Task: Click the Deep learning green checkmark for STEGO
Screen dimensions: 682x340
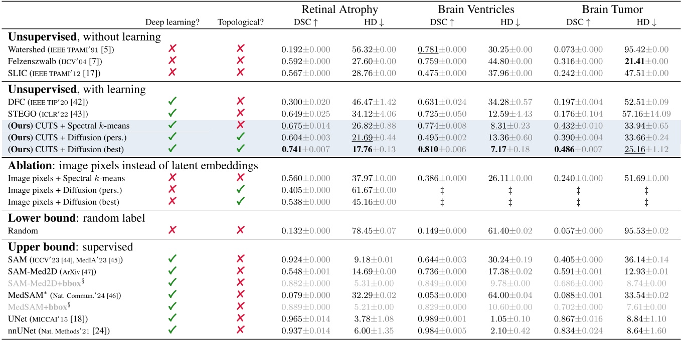Action: [172, 114]
